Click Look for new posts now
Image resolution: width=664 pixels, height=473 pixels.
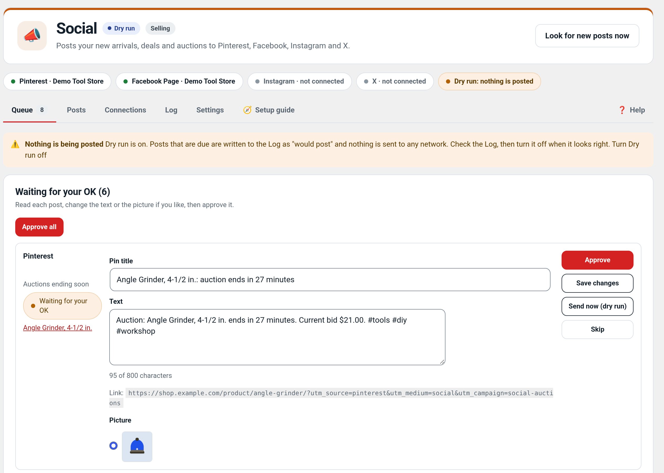coord(587,35)
